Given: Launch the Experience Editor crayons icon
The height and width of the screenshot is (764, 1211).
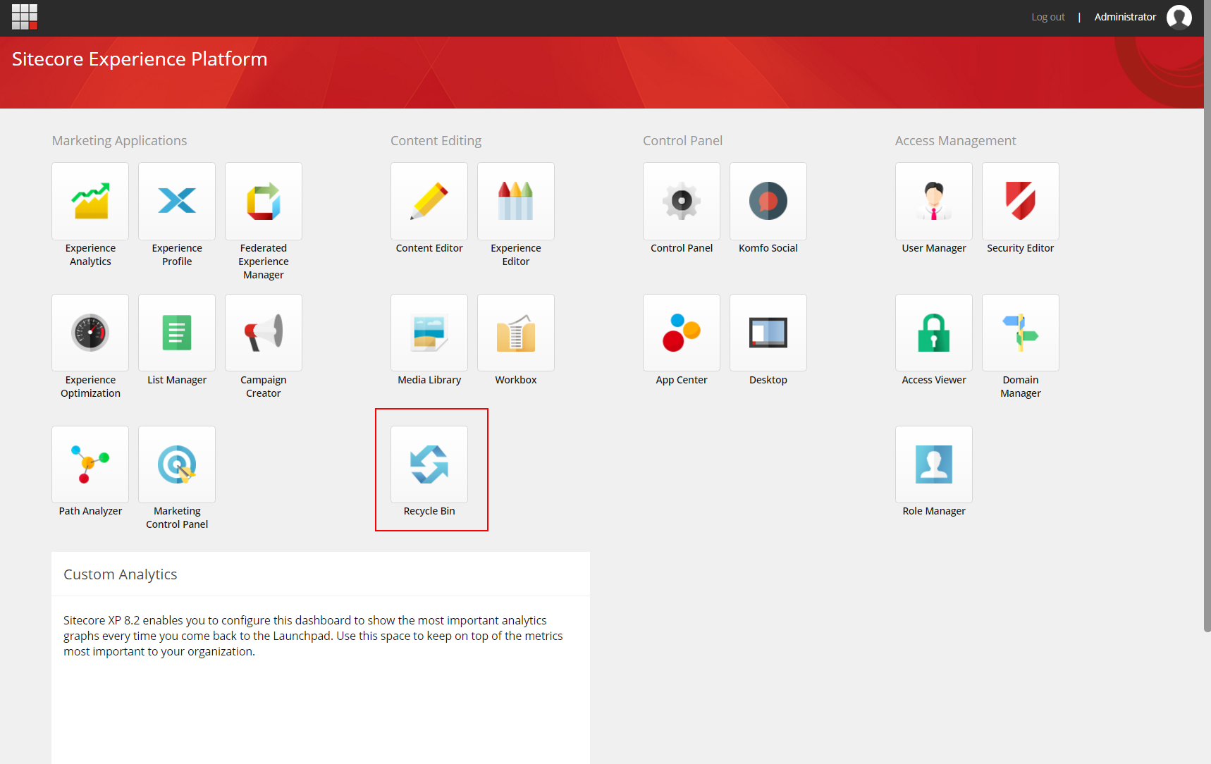Looking at the screenshot, I should tap(516, 202).
